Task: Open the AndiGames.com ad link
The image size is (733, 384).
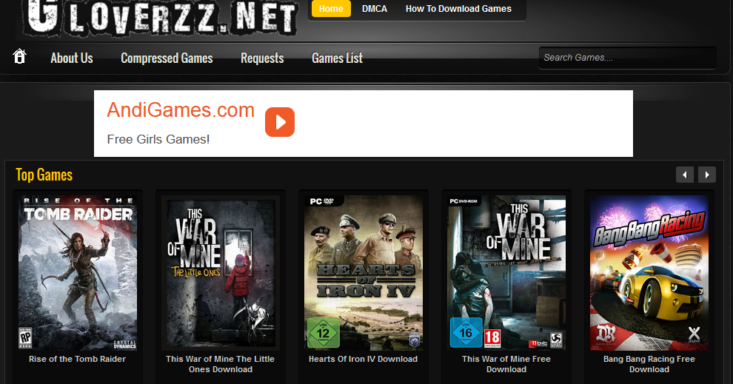Action: click(x=181, y=110)
